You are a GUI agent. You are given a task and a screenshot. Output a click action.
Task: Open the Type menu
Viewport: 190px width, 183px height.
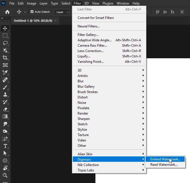54,3
